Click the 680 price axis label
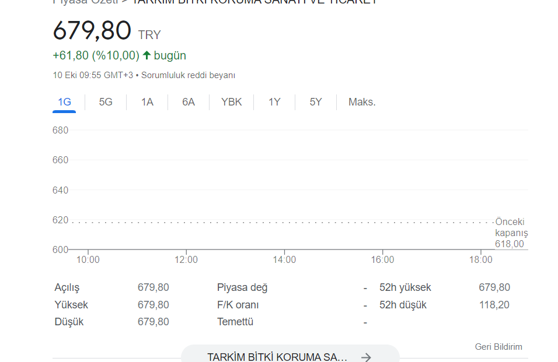558x362 pixels. [x=60, y=131]
